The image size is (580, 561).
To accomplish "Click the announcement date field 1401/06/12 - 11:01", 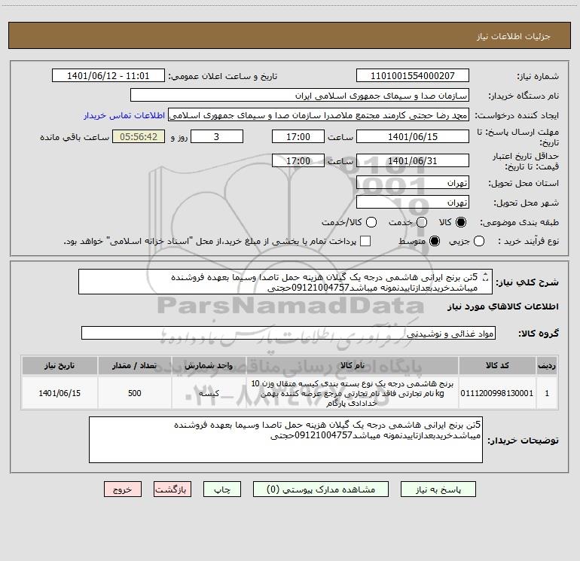I will pos(108,76).
